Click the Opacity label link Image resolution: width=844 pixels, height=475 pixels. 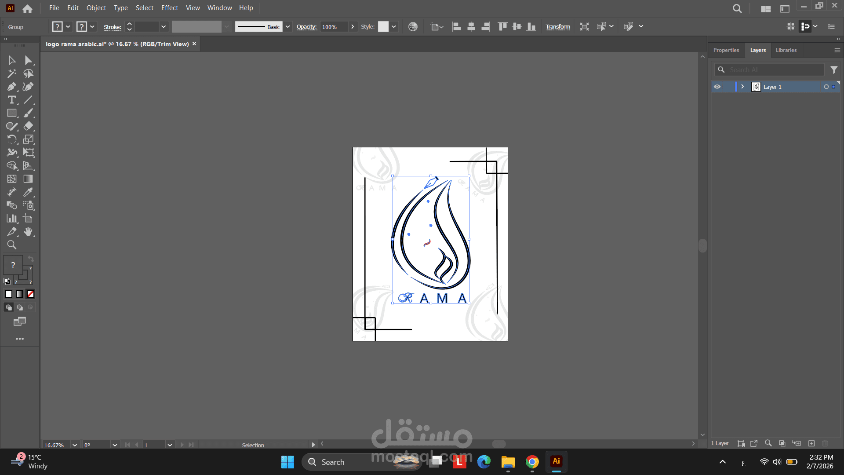coord(306,27)
